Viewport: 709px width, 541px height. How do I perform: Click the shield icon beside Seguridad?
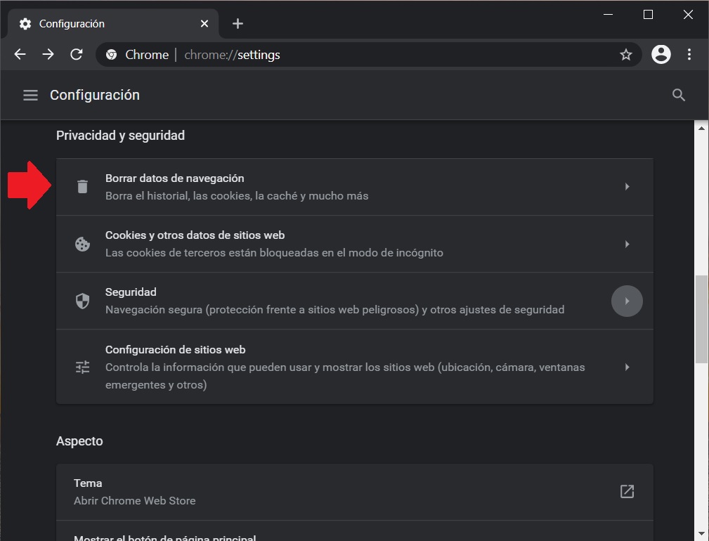(x=83, y=301)
